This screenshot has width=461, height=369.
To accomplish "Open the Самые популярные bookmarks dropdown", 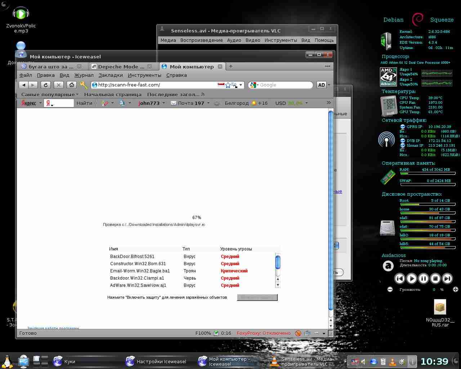I will pos(50,94).
